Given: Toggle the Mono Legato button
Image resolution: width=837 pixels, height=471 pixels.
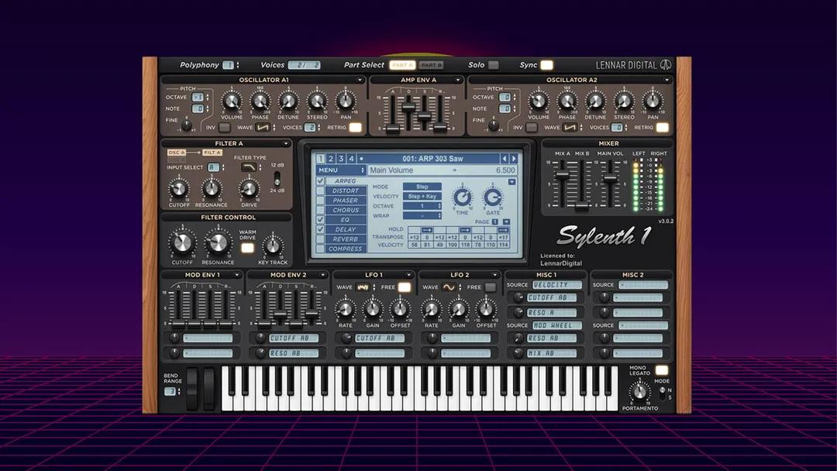Looking at the screenshot, I should (661, 370).
